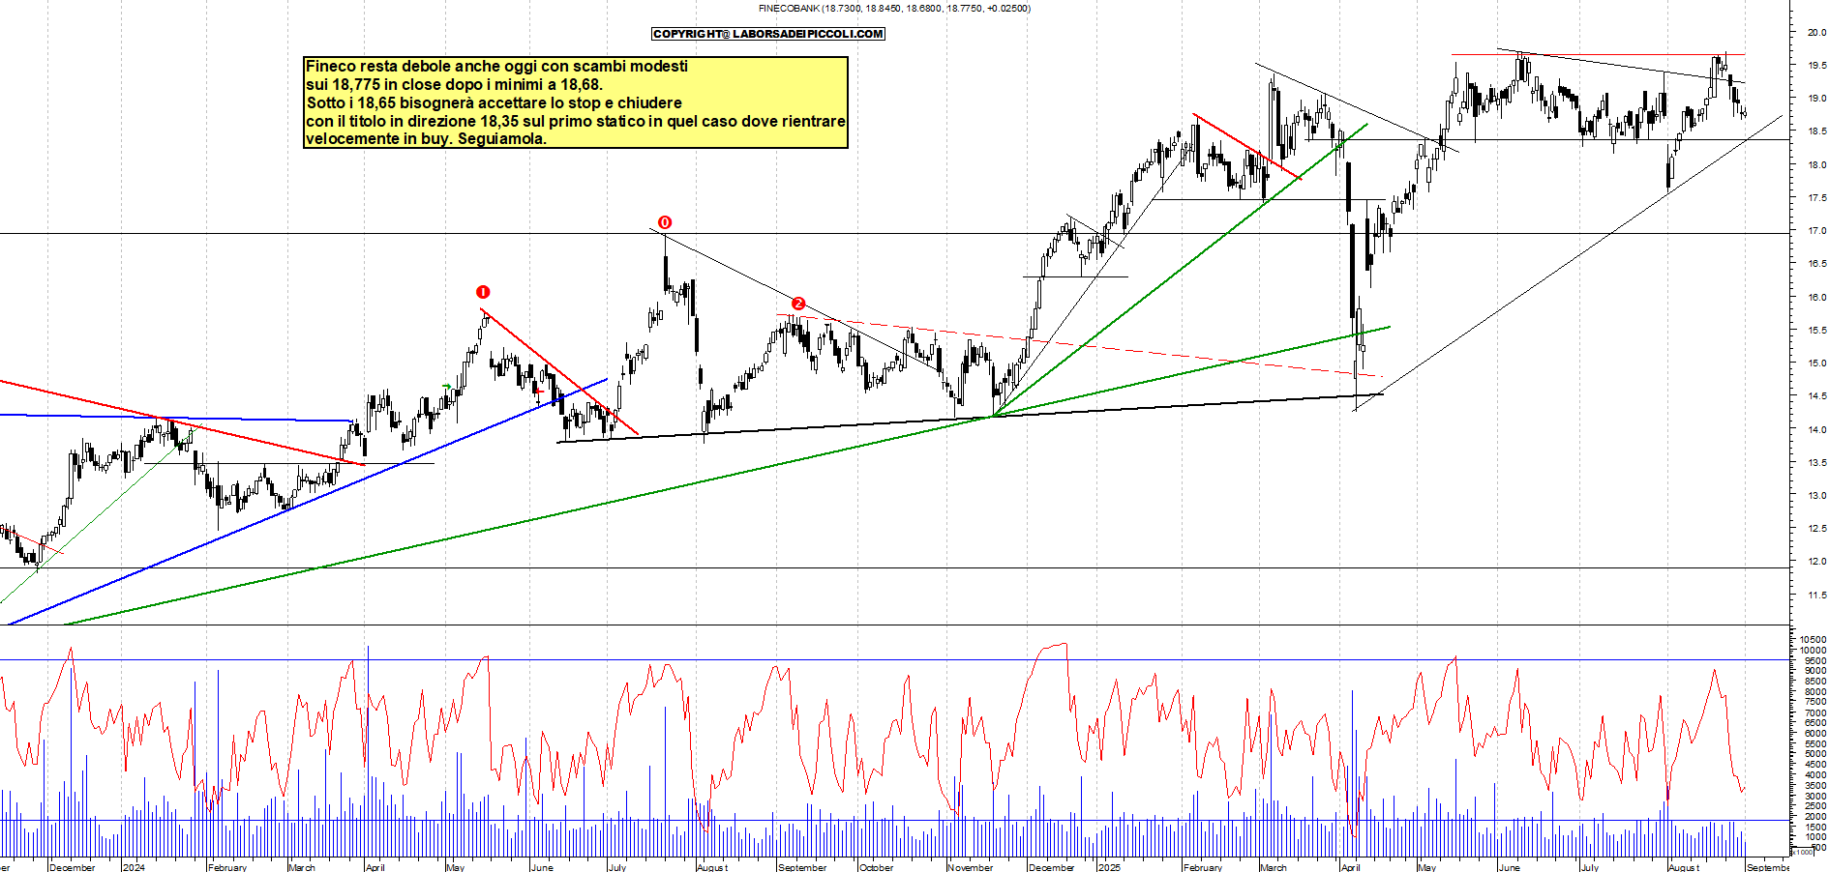The width and height of the screenshot is (1829, 872).
Task: Click the 19.5 price axis label
Action: pyautogui.click(x=1816, y=66)
